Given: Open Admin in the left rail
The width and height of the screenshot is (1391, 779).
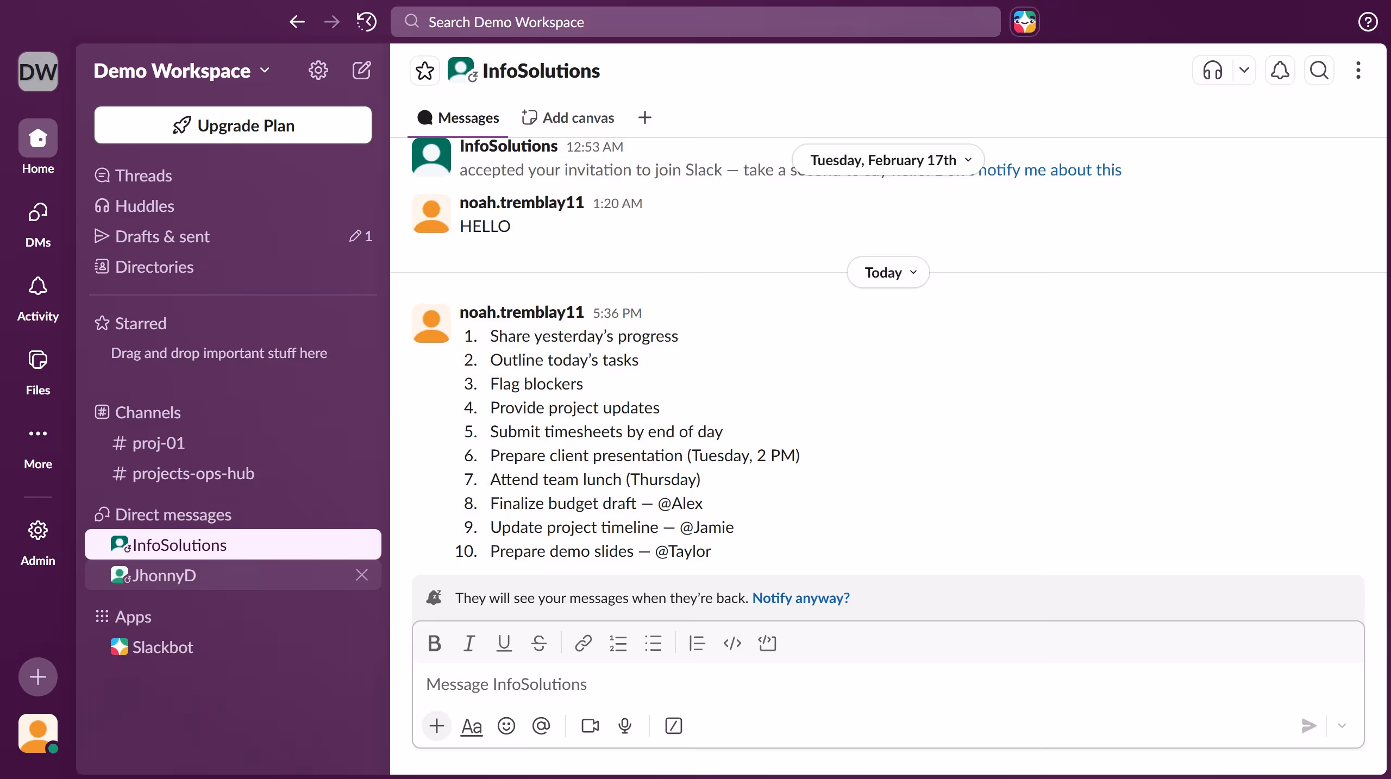Looking at the screenshot, I should 38,543.
